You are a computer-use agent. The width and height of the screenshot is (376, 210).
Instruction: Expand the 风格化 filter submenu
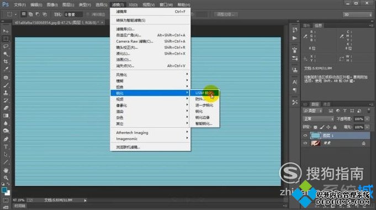(150, 75)
